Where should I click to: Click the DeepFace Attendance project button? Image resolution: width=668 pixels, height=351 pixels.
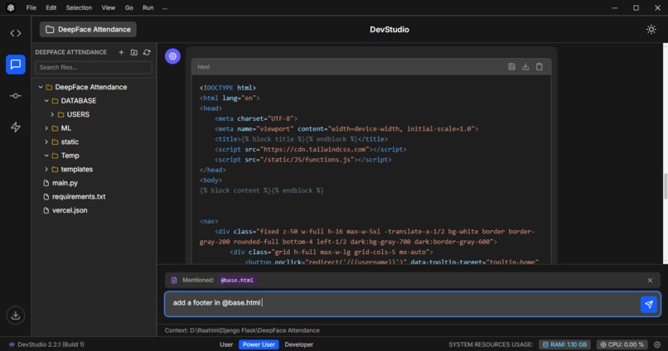tap(88, 29)
